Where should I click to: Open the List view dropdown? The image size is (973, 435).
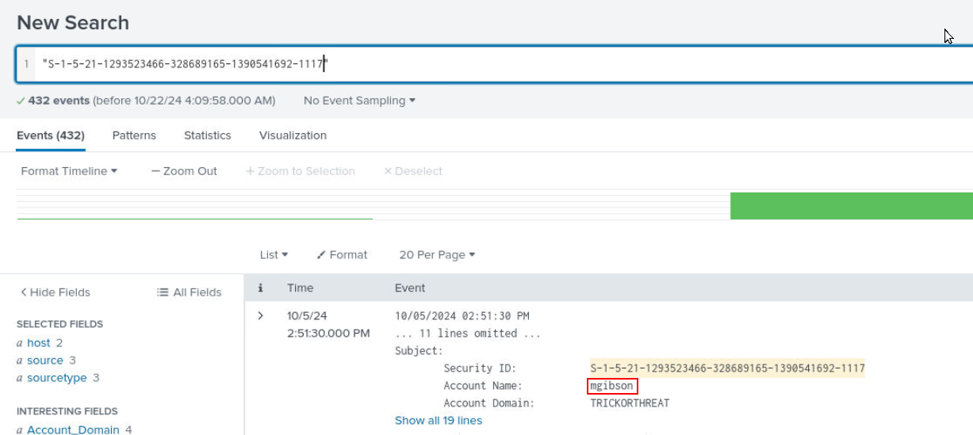(274, 255)
